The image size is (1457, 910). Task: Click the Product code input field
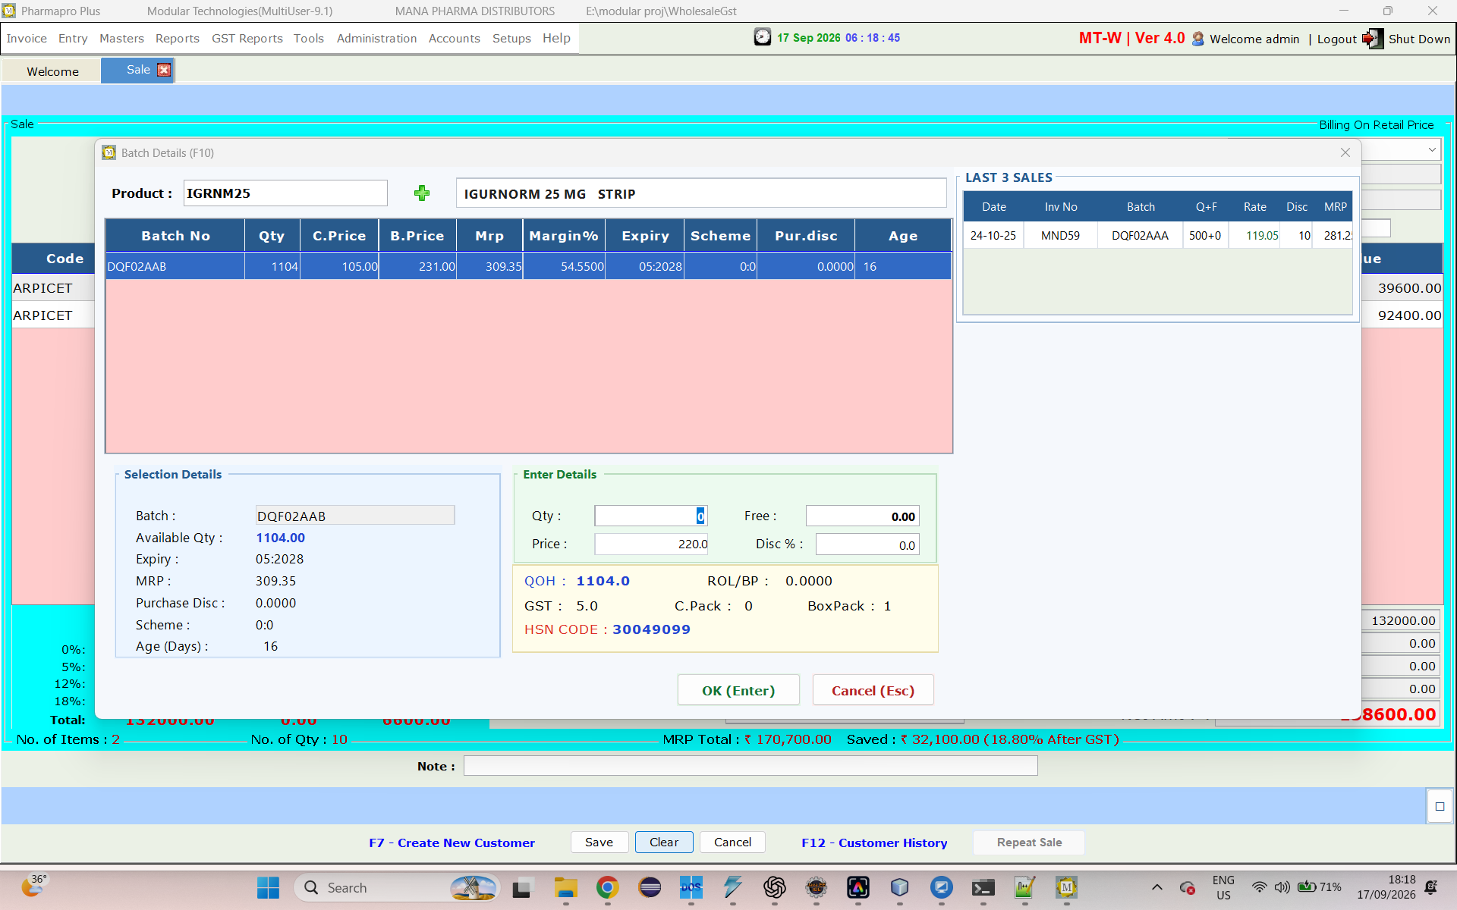[x=285, y=193]
